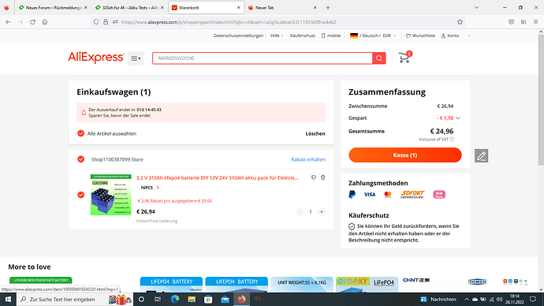
Task: Reload the page
Action: [x=32, y=22]
